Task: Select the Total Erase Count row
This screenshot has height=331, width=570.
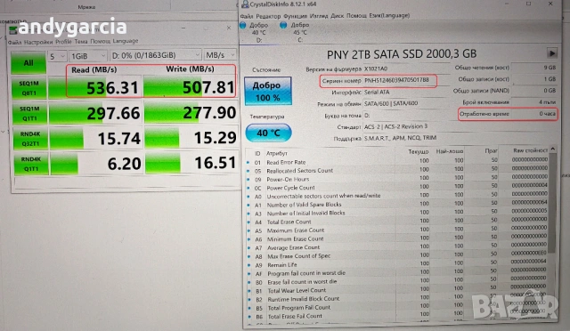Action: coord(397,222)
